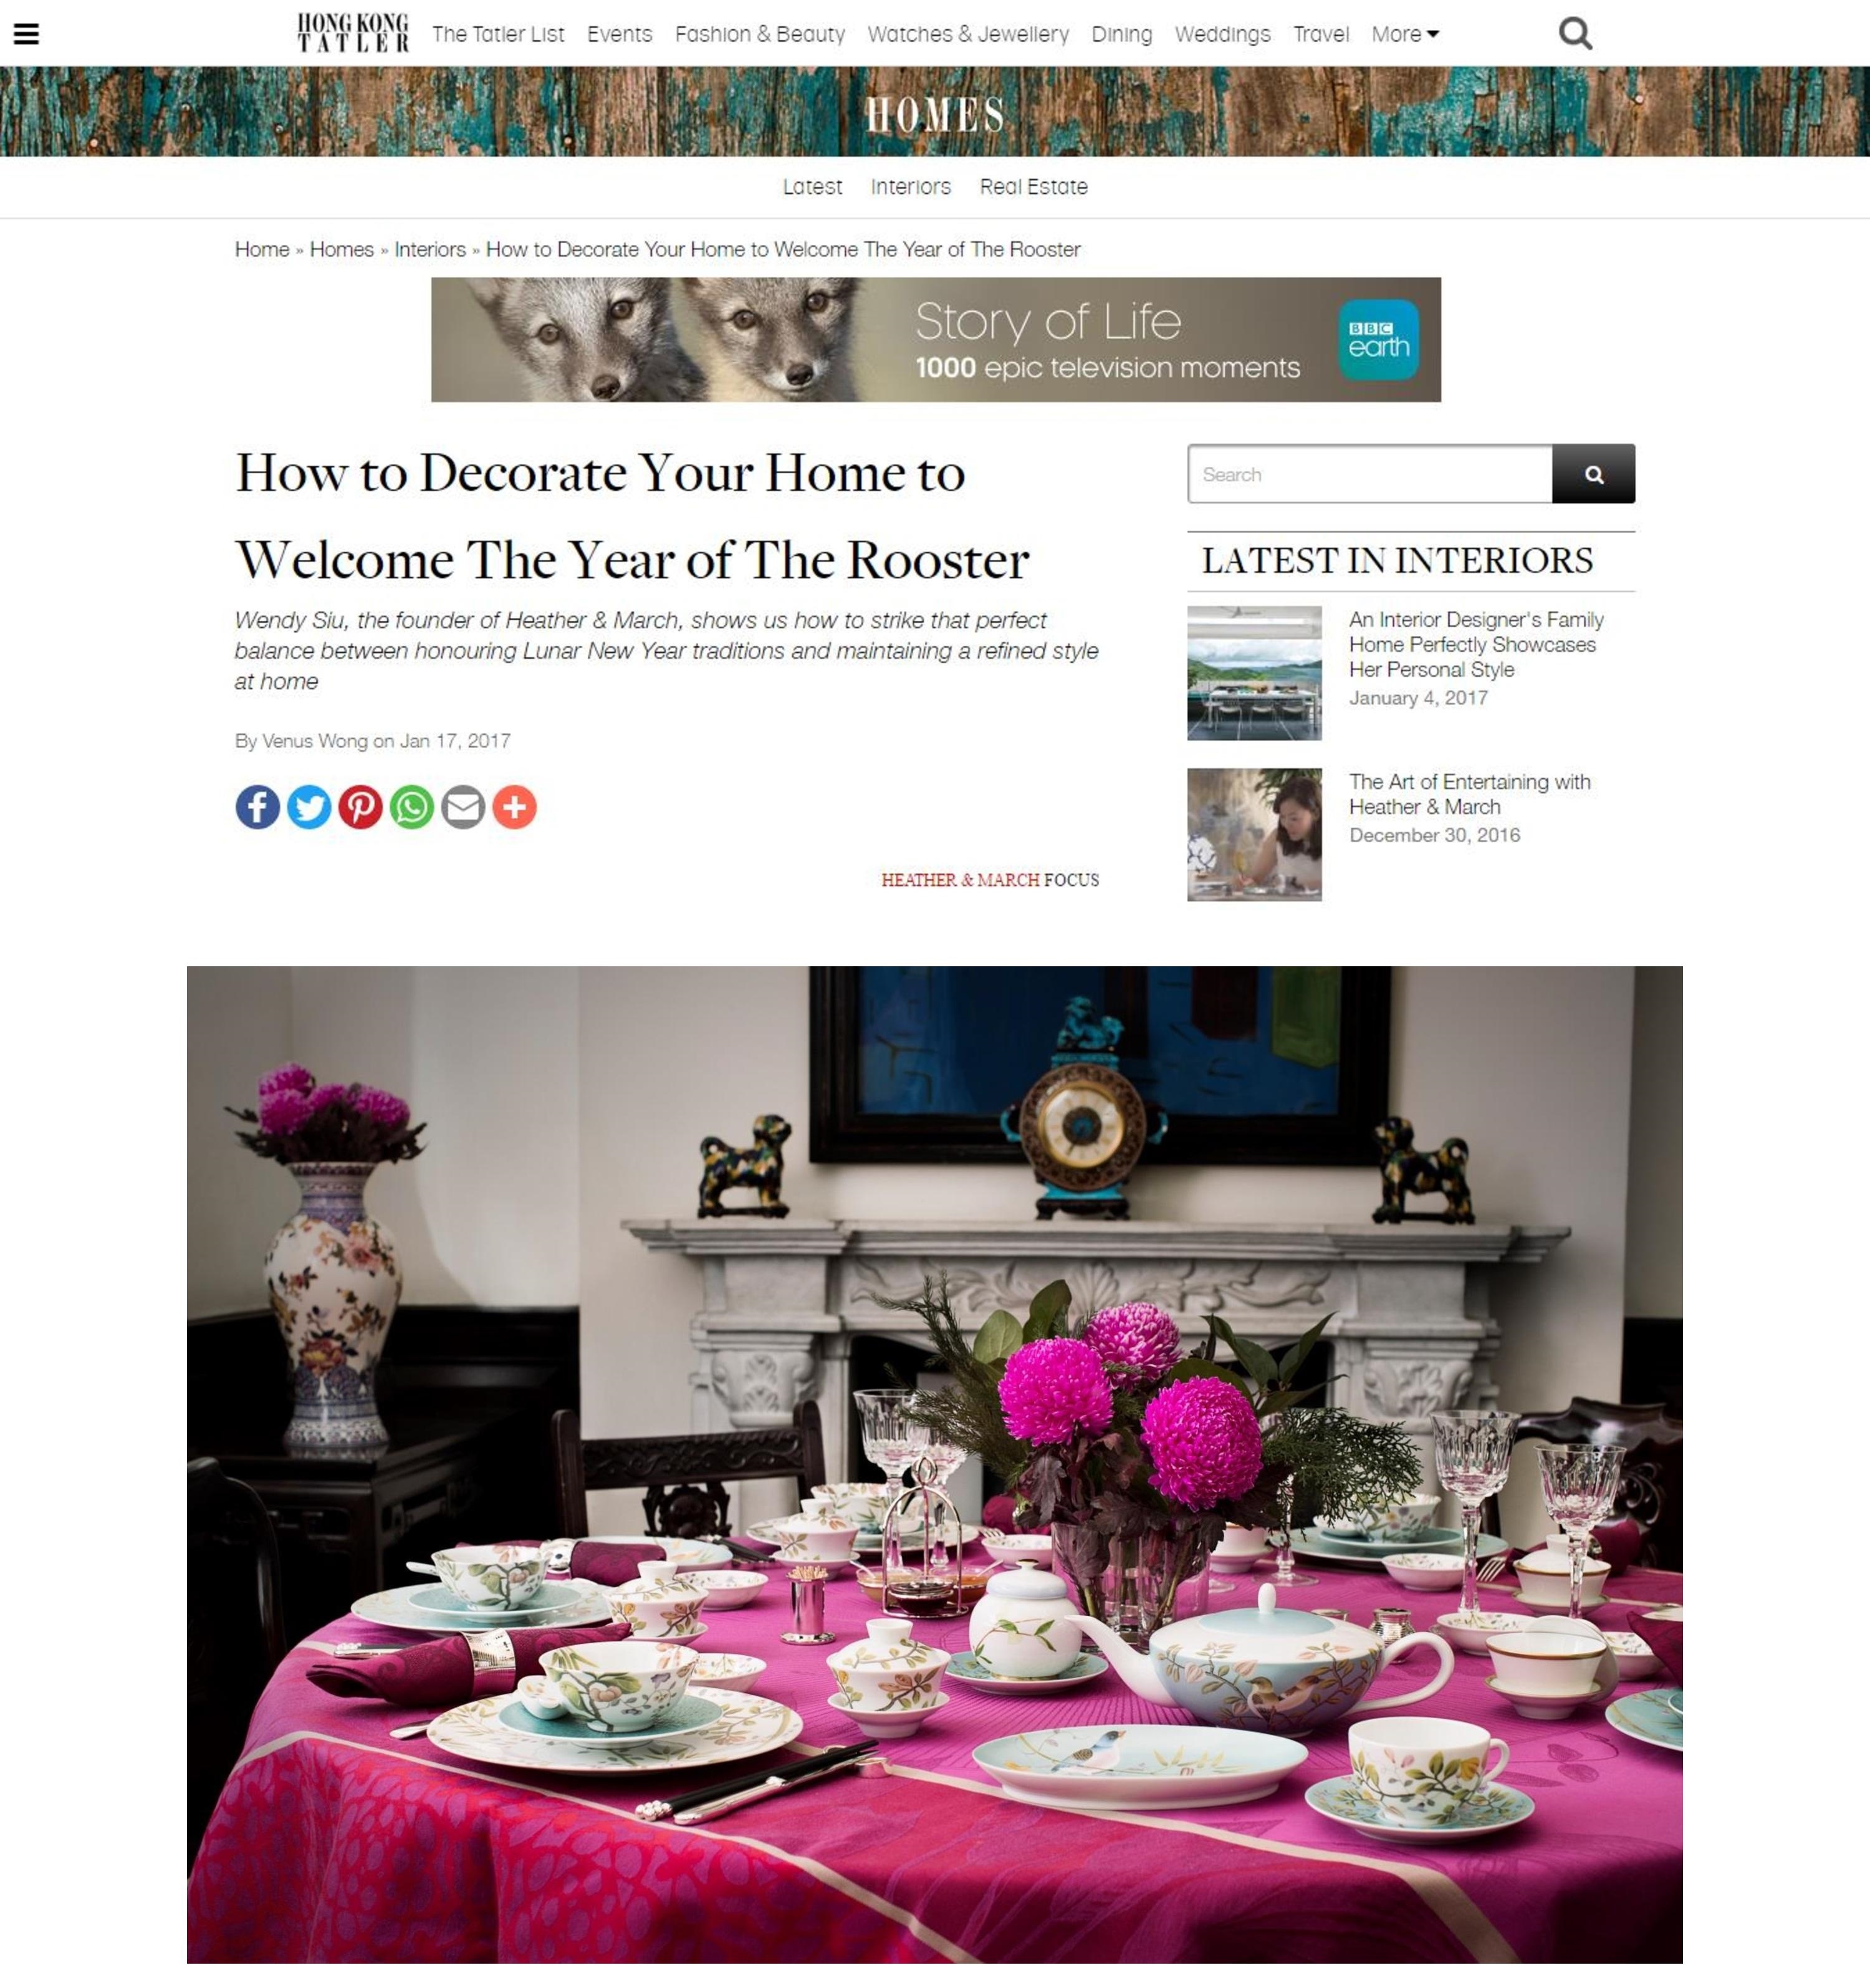1870x1988 pixels.
Task: Switch to the Real Estate tab
Action: coord(1033,187)
